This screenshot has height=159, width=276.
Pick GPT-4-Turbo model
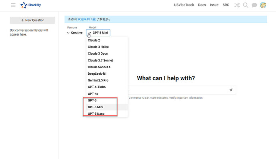coord(107,87)
